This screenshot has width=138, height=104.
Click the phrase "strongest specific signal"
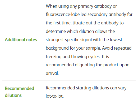[69, 40]
